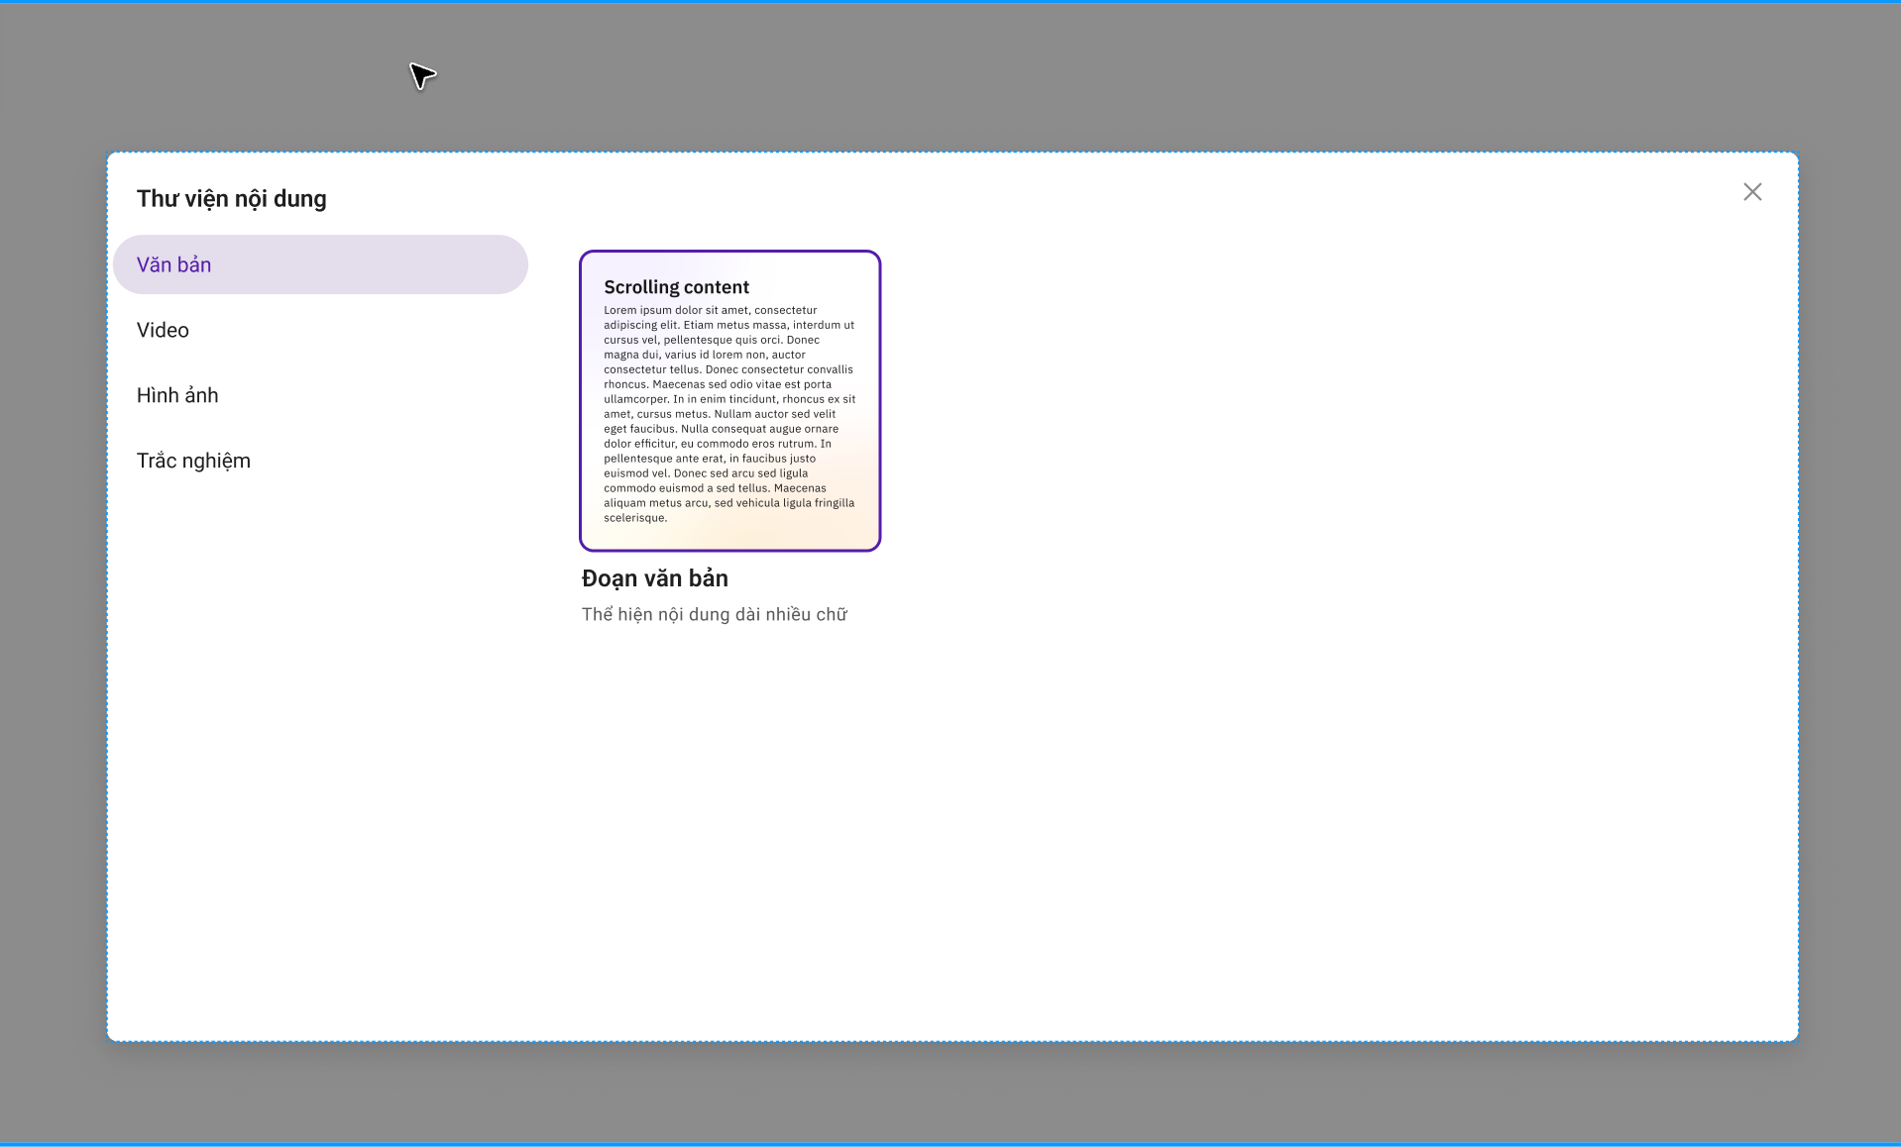Close the Thư viện nội dung dialog
1901x1147 pixels.
(x=1752, y=192)
